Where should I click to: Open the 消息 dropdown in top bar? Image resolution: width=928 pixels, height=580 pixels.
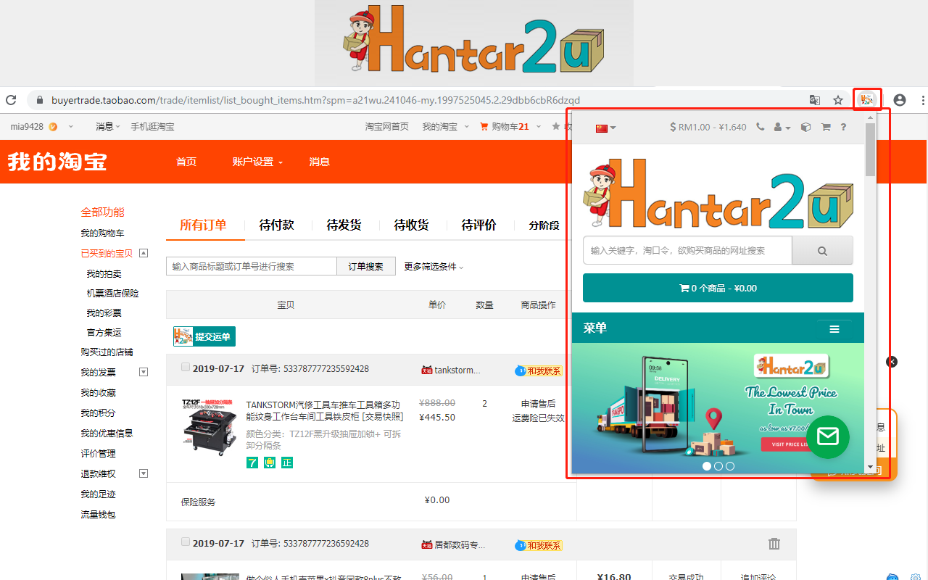point(107,126)
